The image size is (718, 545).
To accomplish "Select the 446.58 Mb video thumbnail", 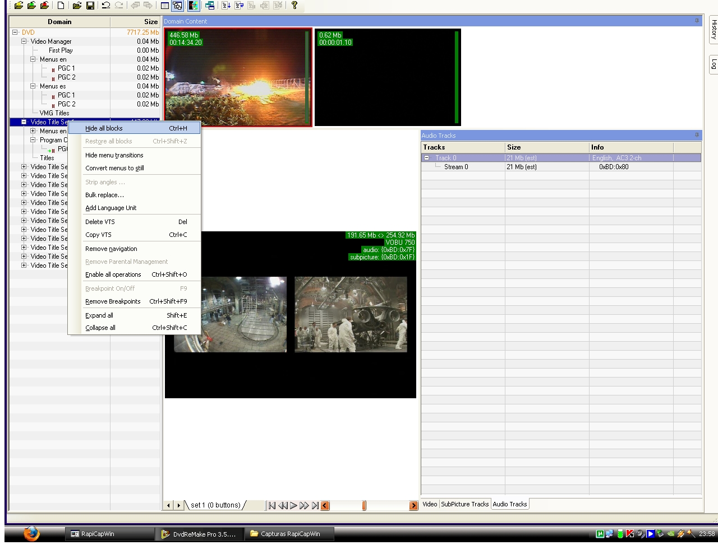I will (238, 77).
